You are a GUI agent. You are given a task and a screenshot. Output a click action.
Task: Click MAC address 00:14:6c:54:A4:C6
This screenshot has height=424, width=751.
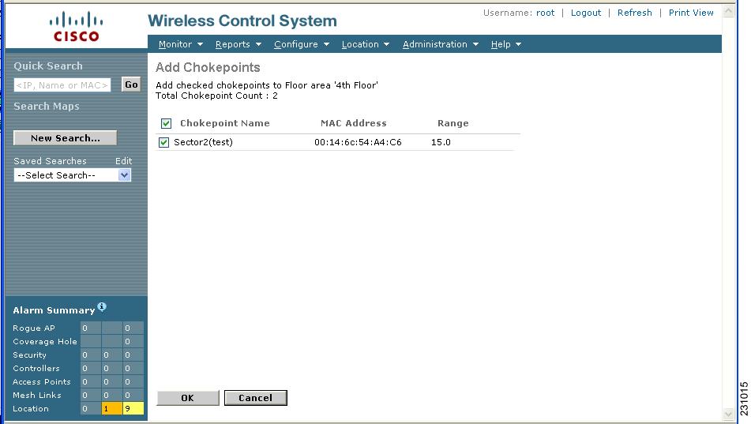[358, 142]
